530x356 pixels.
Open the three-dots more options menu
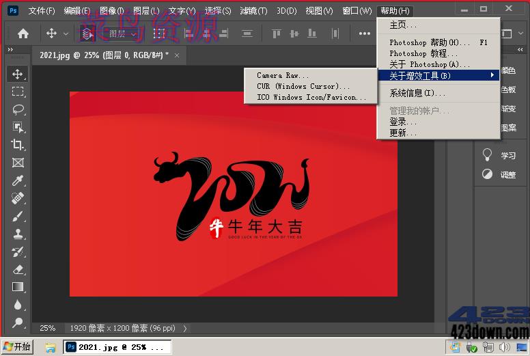coord(365,33)
